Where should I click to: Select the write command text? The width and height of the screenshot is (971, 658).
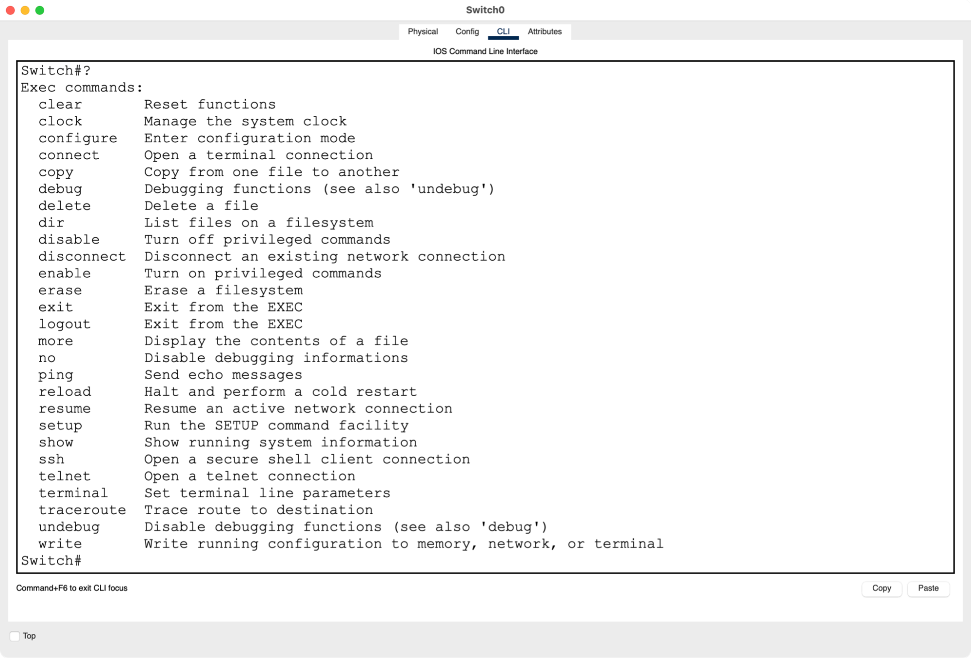(x=60, y=543)
